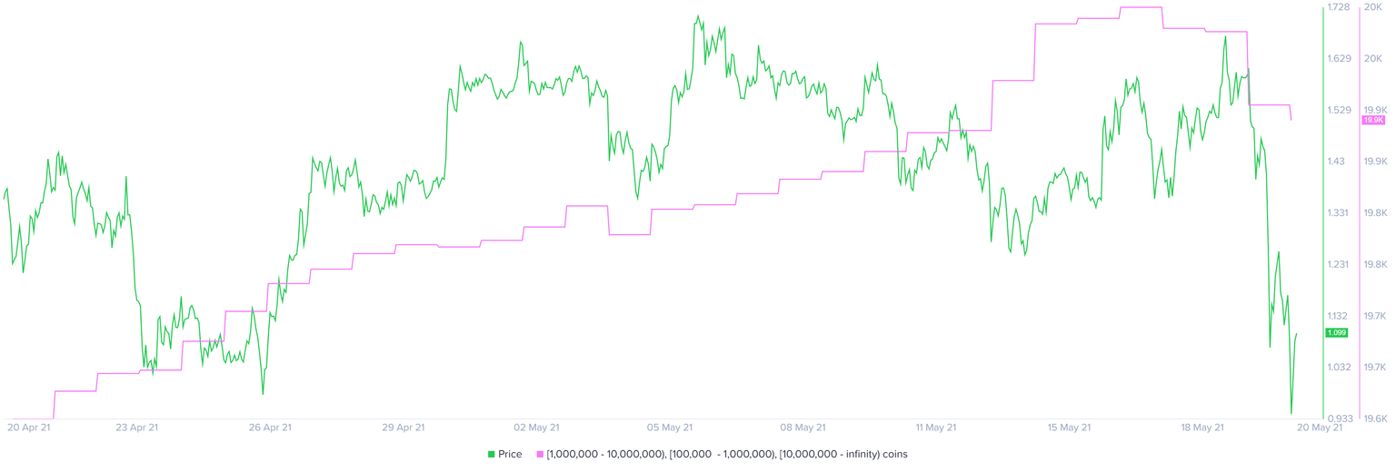Screen dimensions: 1396x472
Task: Select the 20 Apr 21 date label
Action: [x=29, y=427]
